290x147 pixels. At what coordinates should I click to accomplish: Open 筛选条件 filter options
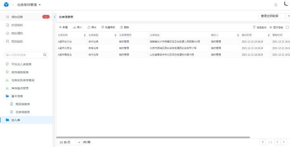tap(260, 27)
